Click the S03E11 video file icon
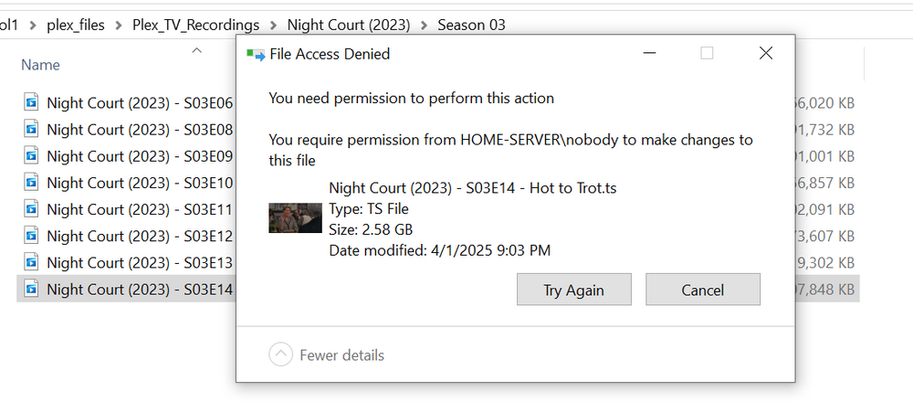 tap(31, 209)
